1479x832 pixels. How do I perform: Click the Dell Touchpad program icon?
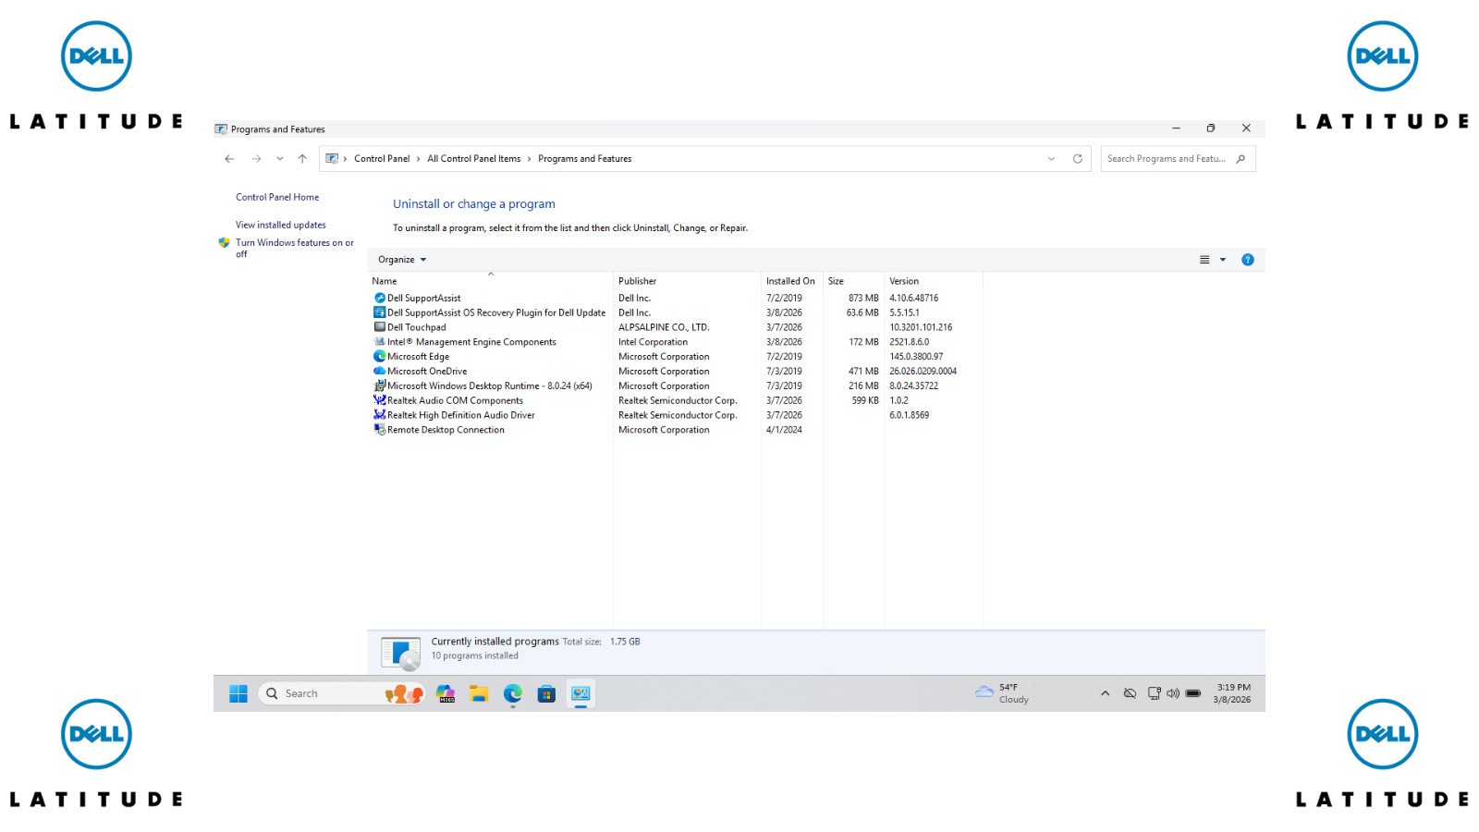tap(379, 327)
